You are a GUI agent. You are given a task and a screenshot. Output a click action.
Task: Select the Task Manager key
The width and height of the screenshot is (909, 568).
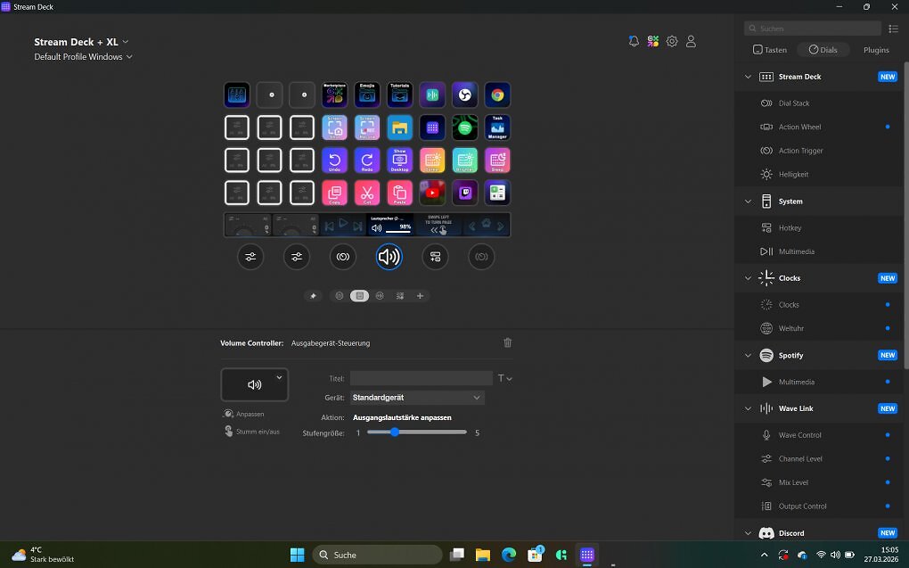[x=497, y=128]
